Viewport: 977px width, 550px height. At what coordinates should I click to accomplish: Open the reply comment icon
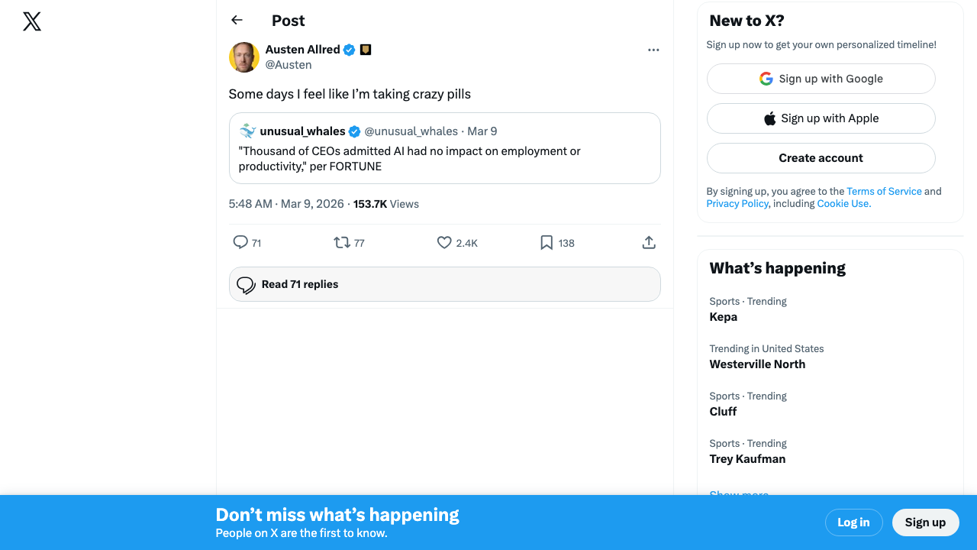pyautogui.click(x=240, y=243)
